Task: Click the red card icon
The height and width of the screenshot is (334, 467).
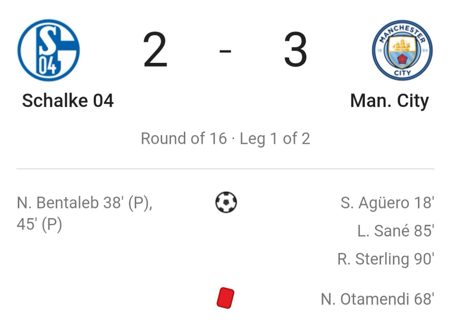Action: pyautogui.click(x=226, y=298)
